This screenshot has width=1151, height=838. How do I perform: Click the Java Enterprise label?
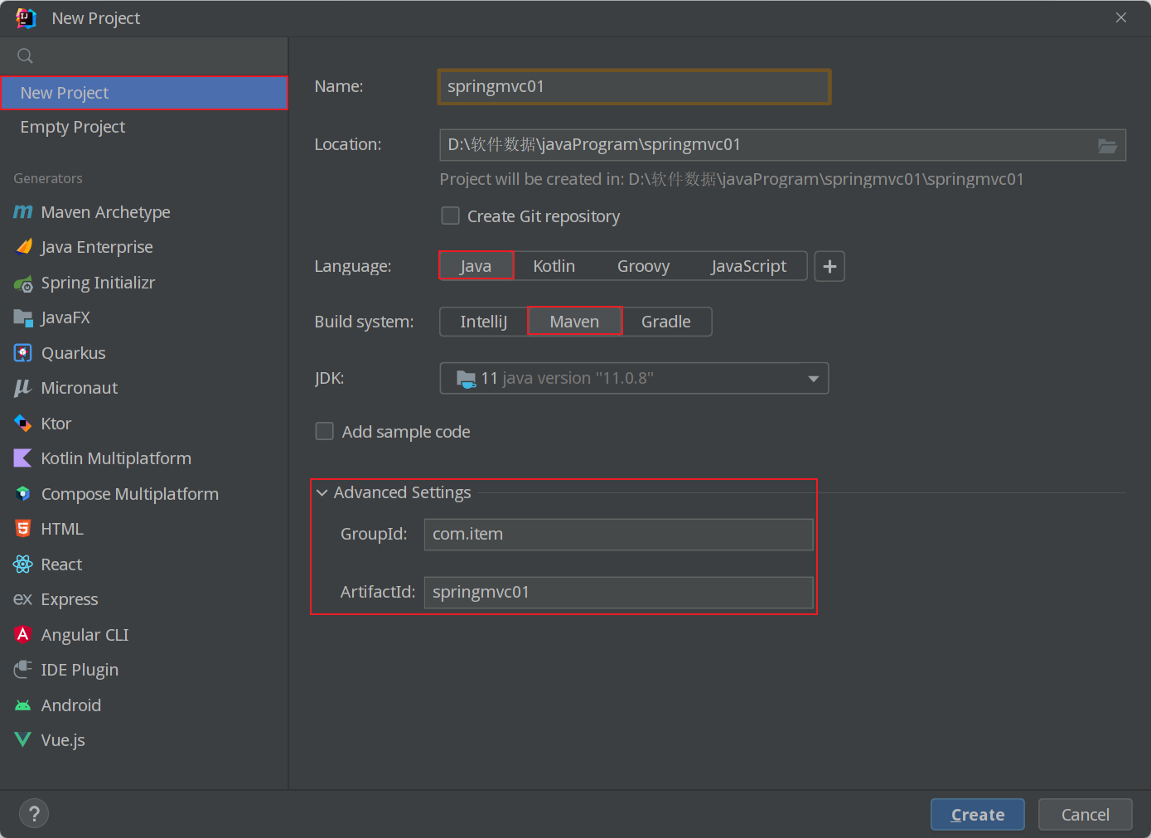click(x=97, y=247)
